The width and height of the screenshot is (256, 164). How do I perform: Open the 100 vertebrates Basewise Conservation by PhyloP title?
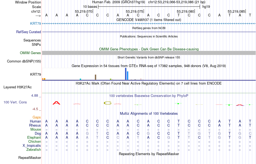148,96
